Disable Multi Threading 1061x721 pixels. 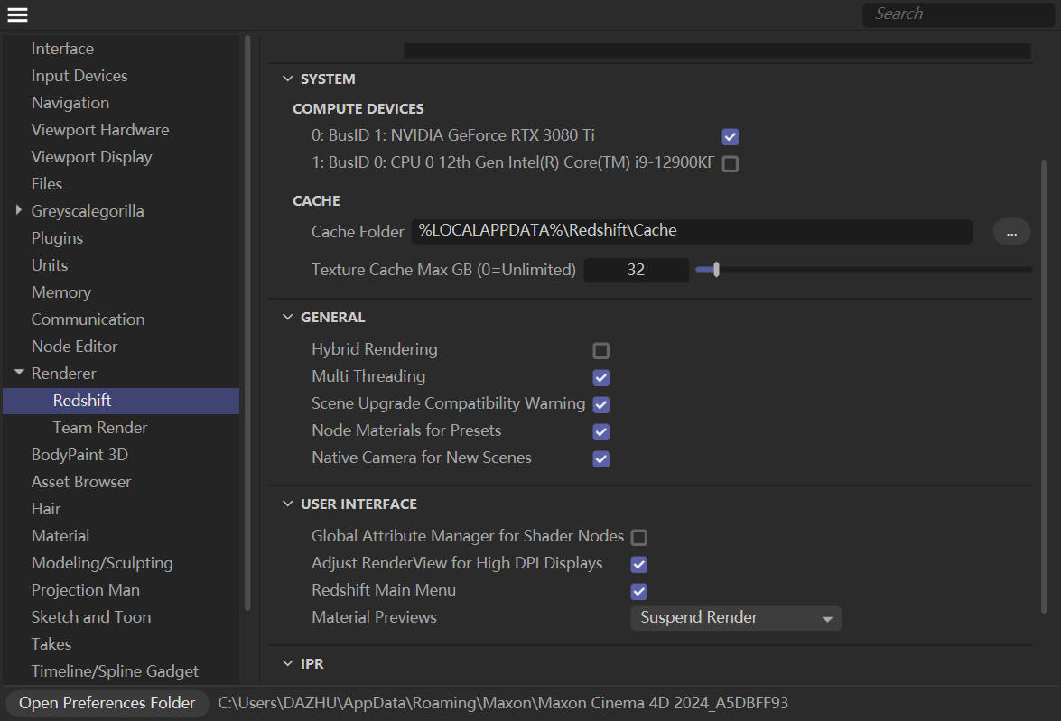[x=600, y=377]
